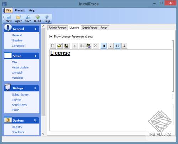Viewport: 178px width, 144px height.
Task: Switch to the Serial-Check tab
Action: tap(90, 28)
